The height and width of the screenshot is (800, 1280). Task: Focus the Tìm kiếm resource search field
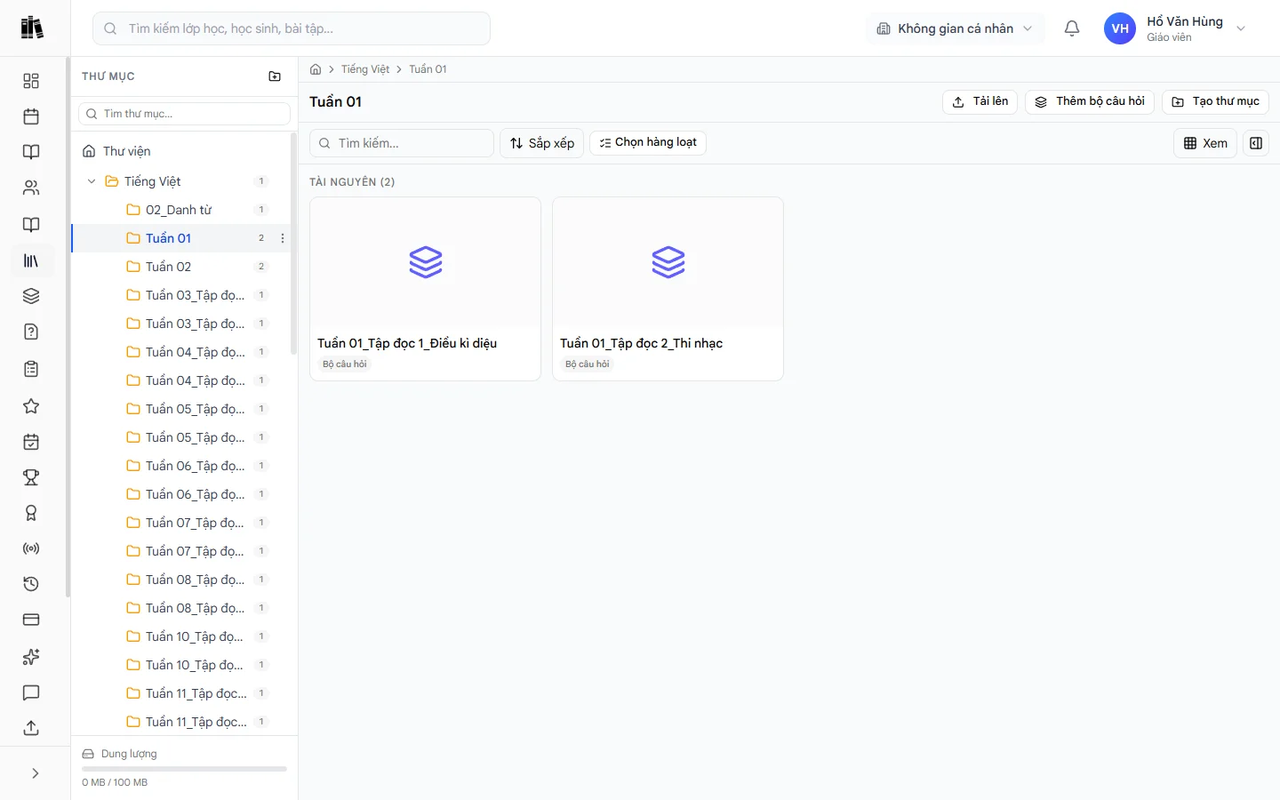pyautogui.click(x=402, y=143)
